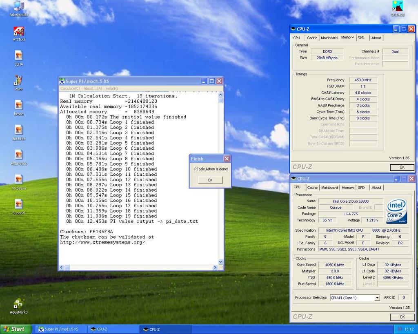Viewport: 418px width, 334px height.
Task: Activate the second CPU-Z taskbar button
Action: pyautogui.click(x=166, y=329)
